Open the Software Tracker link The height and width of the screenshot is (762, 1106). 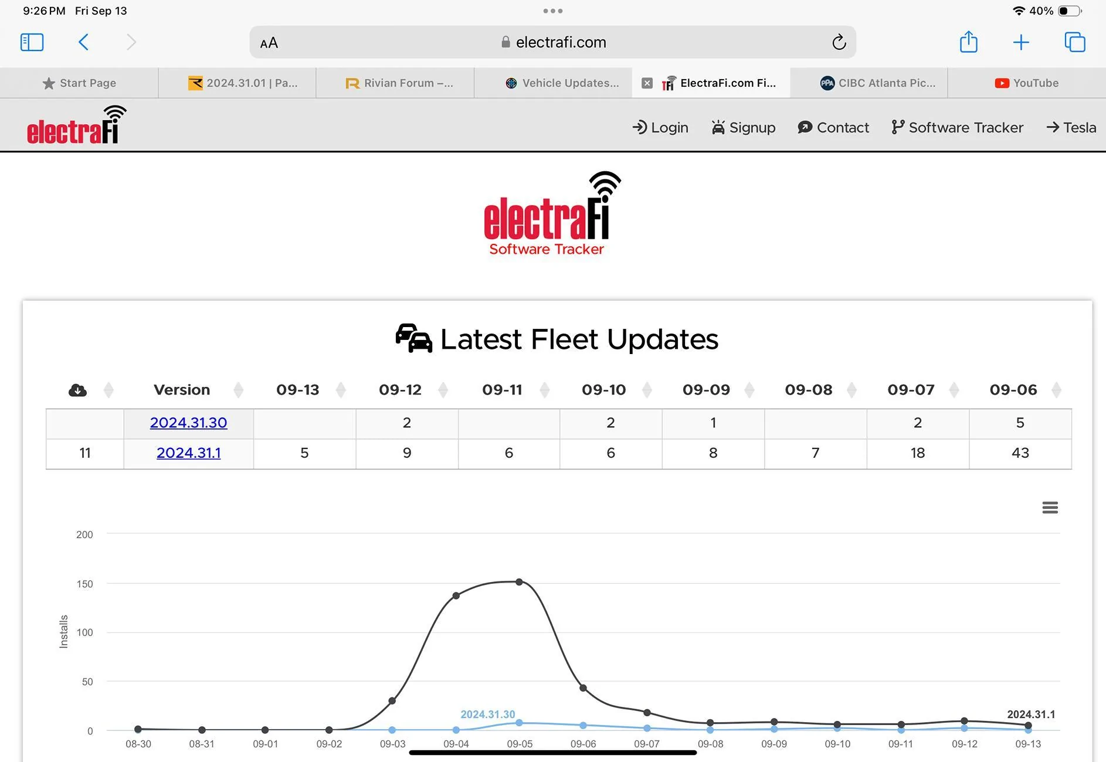[957, 127]
